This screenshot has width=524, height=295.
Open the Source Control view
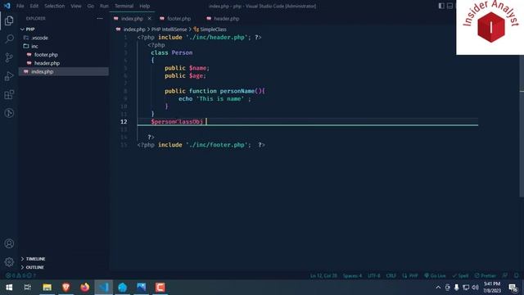(x=9, y=57)
